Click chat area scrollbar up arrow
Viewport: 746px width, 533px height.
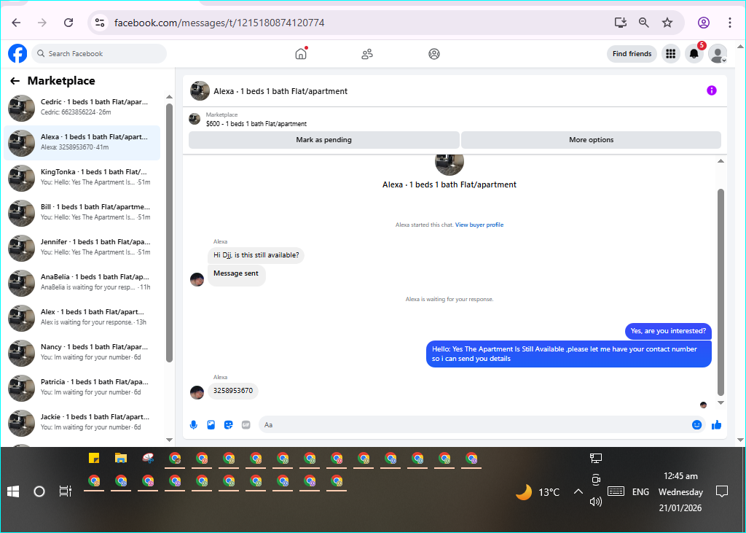point(721,161)
